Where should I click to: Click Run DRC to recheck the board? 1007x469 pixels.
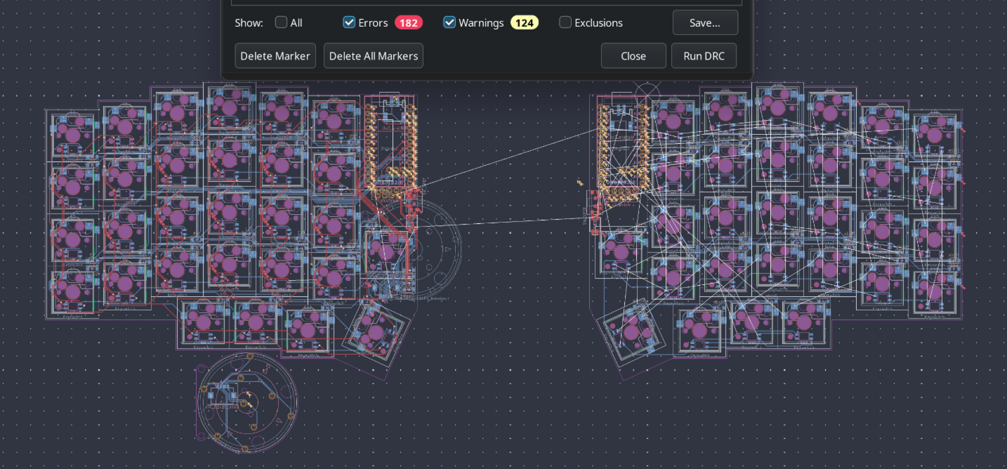point(704,55)
